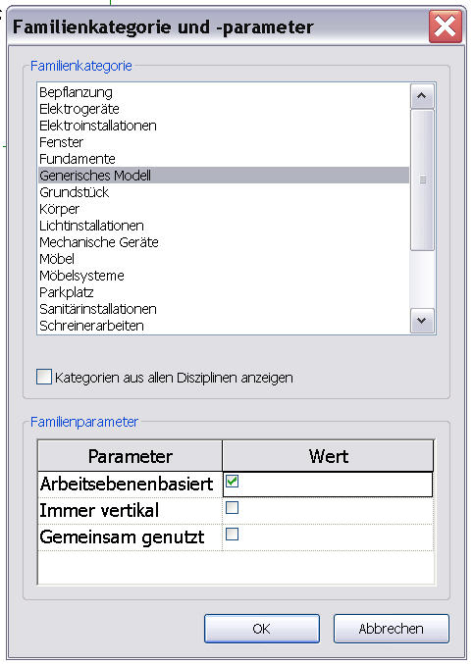Pick the Generisches Modell category

tap(224, 176)
